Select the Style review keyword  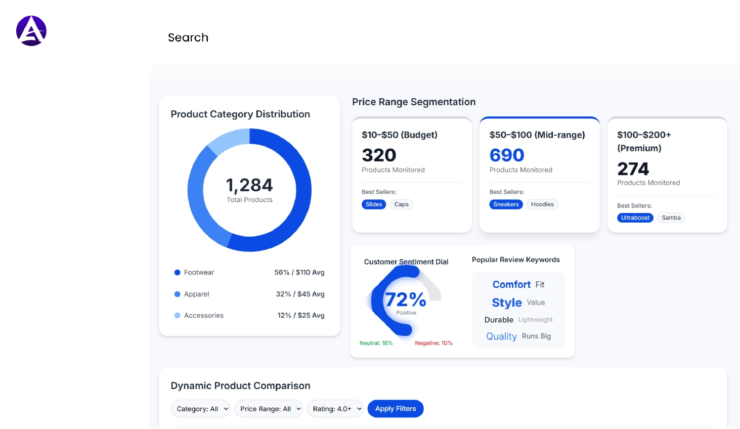pyautogui.click(x=506, y=303)
